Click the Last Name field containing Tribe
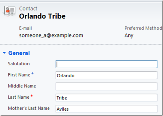This screenshot has height=116, width=163. [106, 98]
